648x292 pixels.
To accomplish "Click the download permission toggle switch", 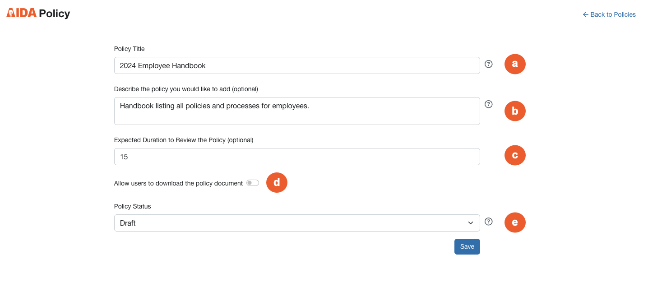I will pos(253,182).
